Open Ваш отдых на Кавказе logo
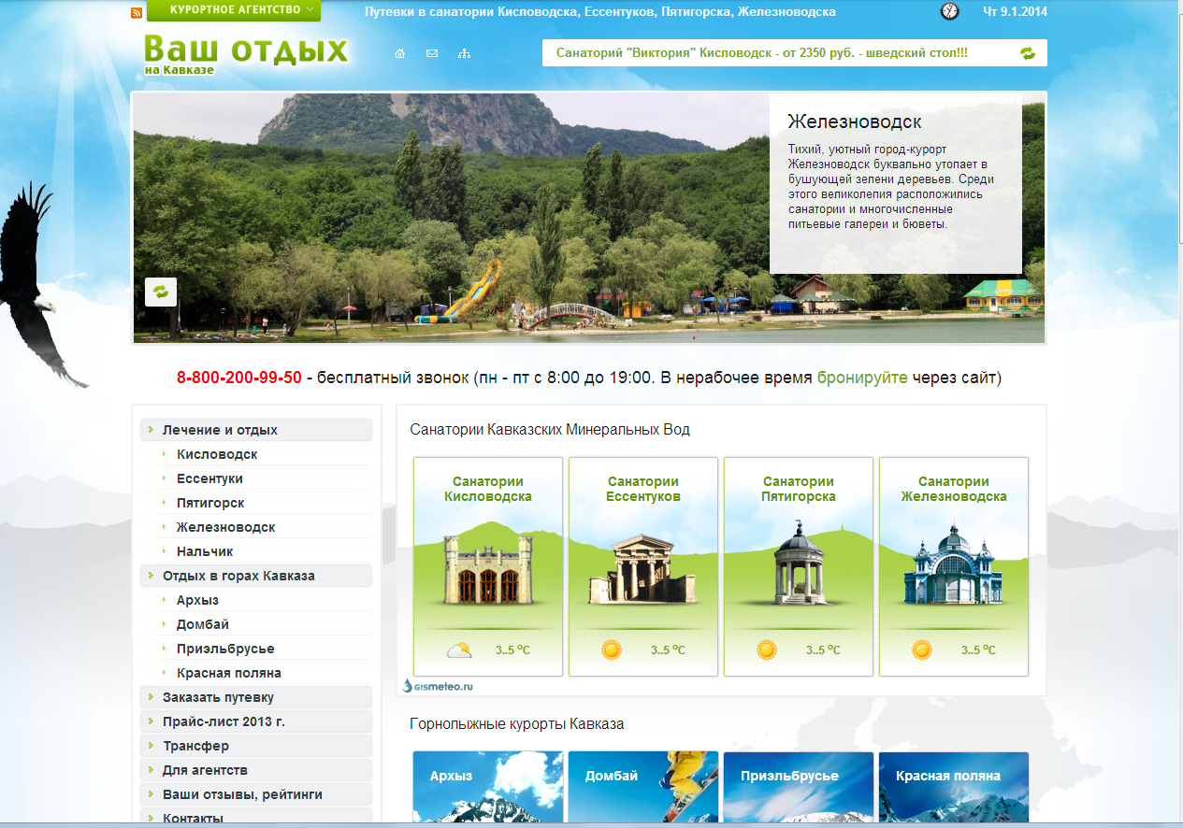Screen dimensions: 1183x828 pyautogui.click(x=246, y=54)
